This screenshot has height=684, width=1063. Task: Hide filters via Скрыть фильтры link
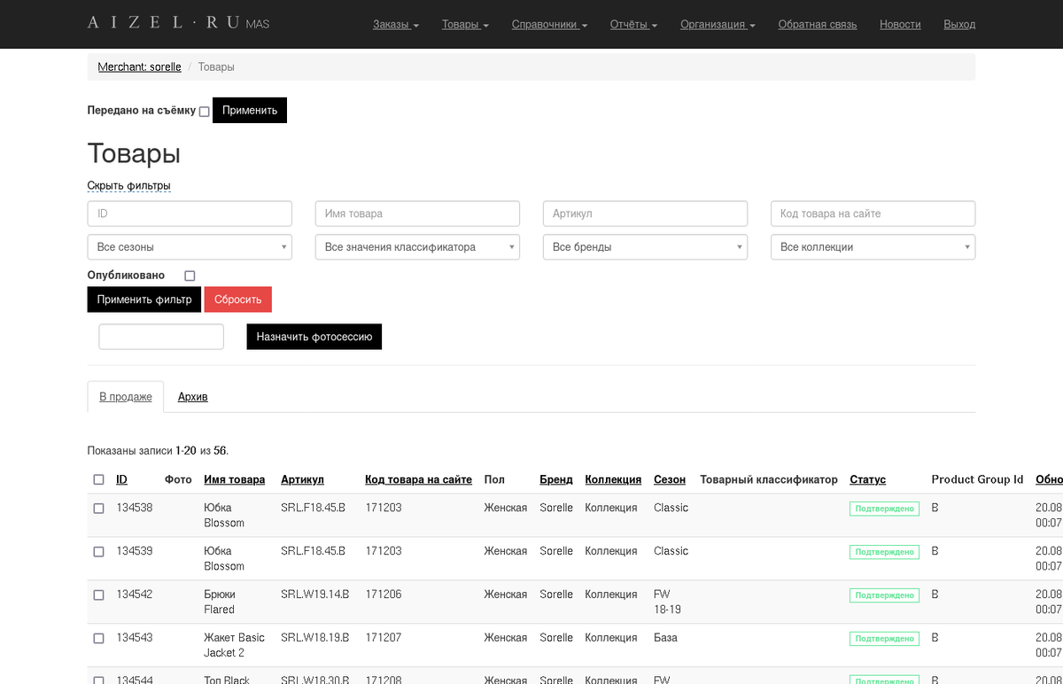pyautogui.click(x=128, y=185)
